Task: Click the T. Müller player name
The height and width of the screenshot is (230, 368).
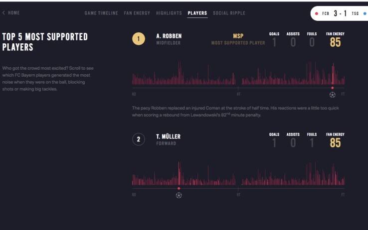Action: [168, 136]
